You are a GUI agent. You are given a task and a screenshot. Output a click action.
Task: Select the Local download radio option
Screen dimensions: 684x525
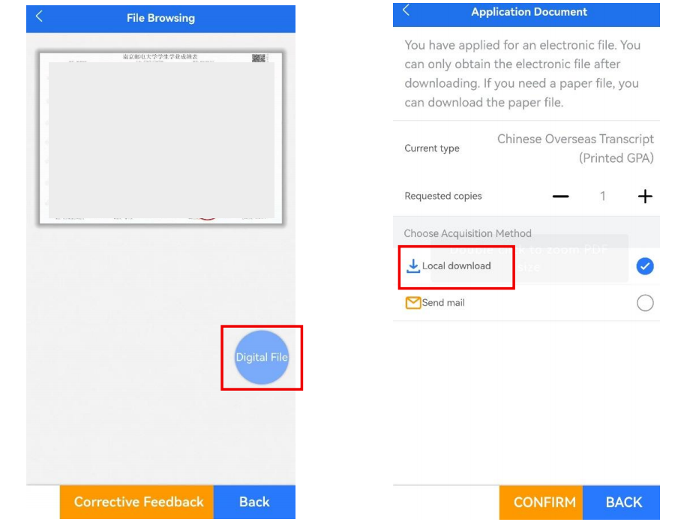point(645,266)
